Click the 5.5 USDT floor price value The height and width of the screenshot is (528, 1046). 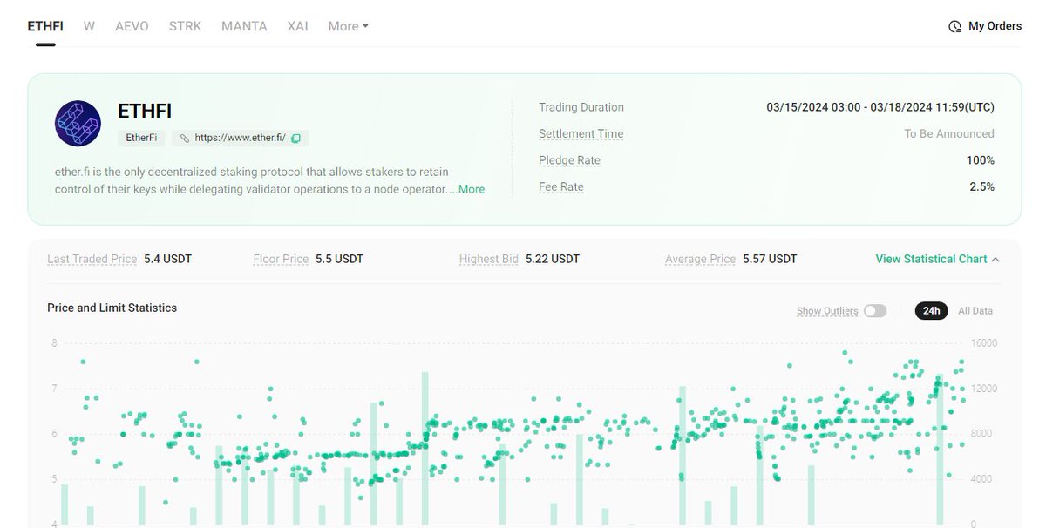click(340, 259)
